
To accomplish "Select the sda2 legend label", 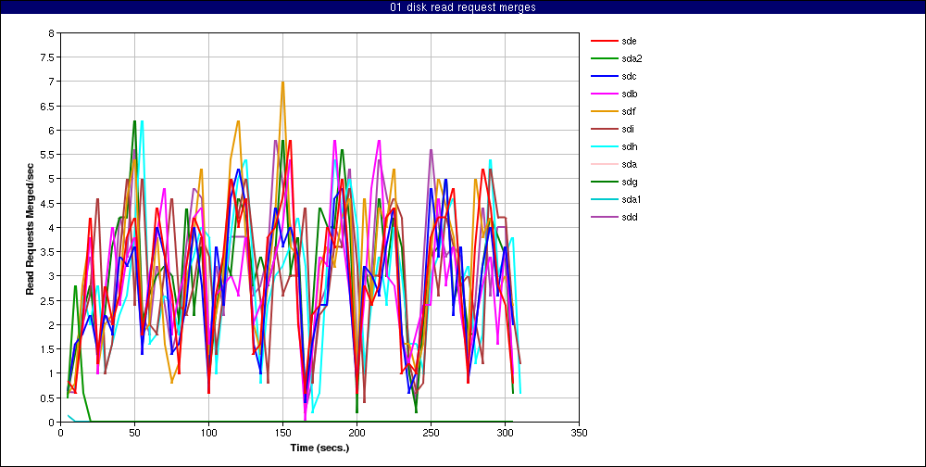I will [632, 59].
